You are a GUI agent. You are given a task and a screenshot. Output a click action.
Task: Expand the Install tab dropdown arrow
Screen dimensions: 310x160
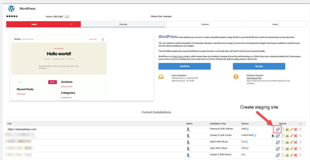tap(72, 24)
